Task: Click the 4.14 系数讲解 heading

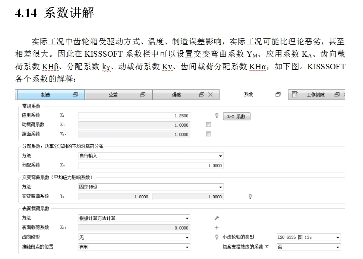Action: click(55, 13)
